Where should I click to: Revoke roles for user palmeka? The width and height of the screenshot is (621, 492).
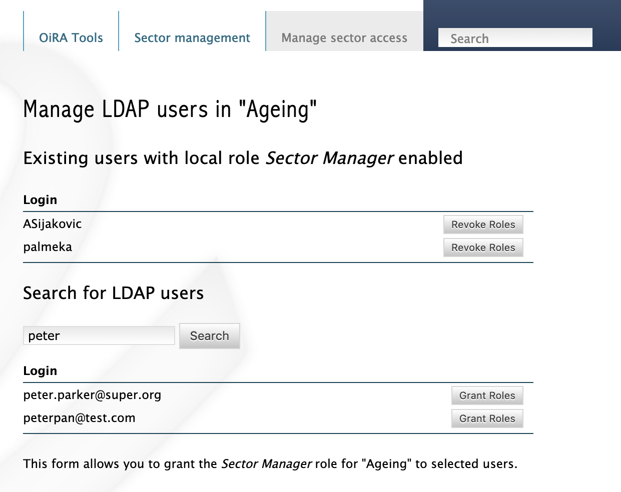(x=483, y=247)
